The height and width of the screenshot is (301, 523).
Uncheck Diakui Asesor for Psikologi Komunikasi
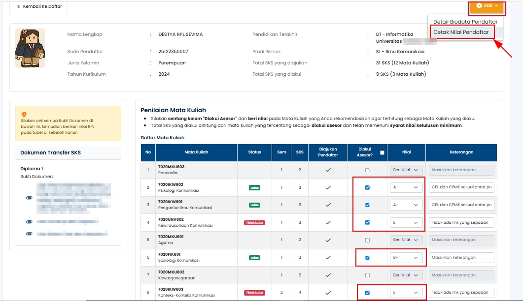367,187
